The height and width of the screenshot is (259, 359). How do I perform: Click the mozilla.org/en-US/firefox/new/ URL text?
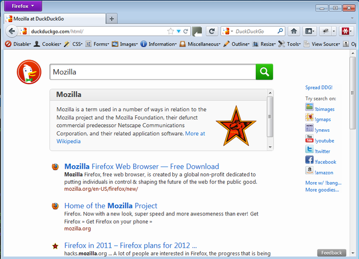click(101, 189)
